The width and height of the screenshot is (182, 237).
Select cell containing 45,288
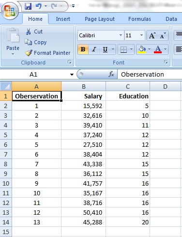click(84, 222)
